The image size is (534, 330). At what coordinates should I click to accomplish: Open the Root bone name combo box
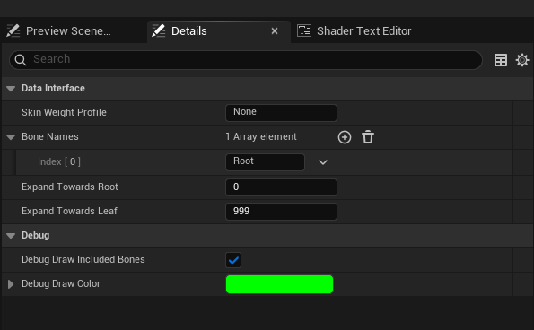(x=265, y=162)
